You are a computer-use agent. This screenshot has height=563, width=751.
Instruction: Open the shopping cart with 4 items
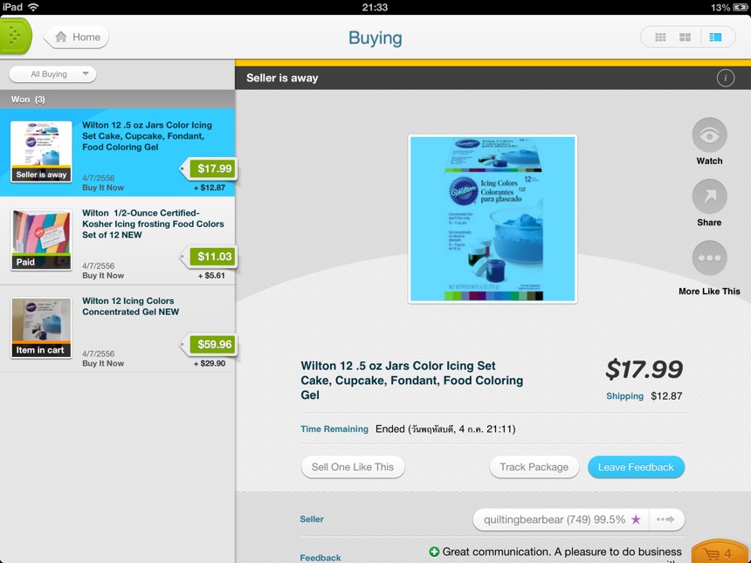tap(720, 553)
